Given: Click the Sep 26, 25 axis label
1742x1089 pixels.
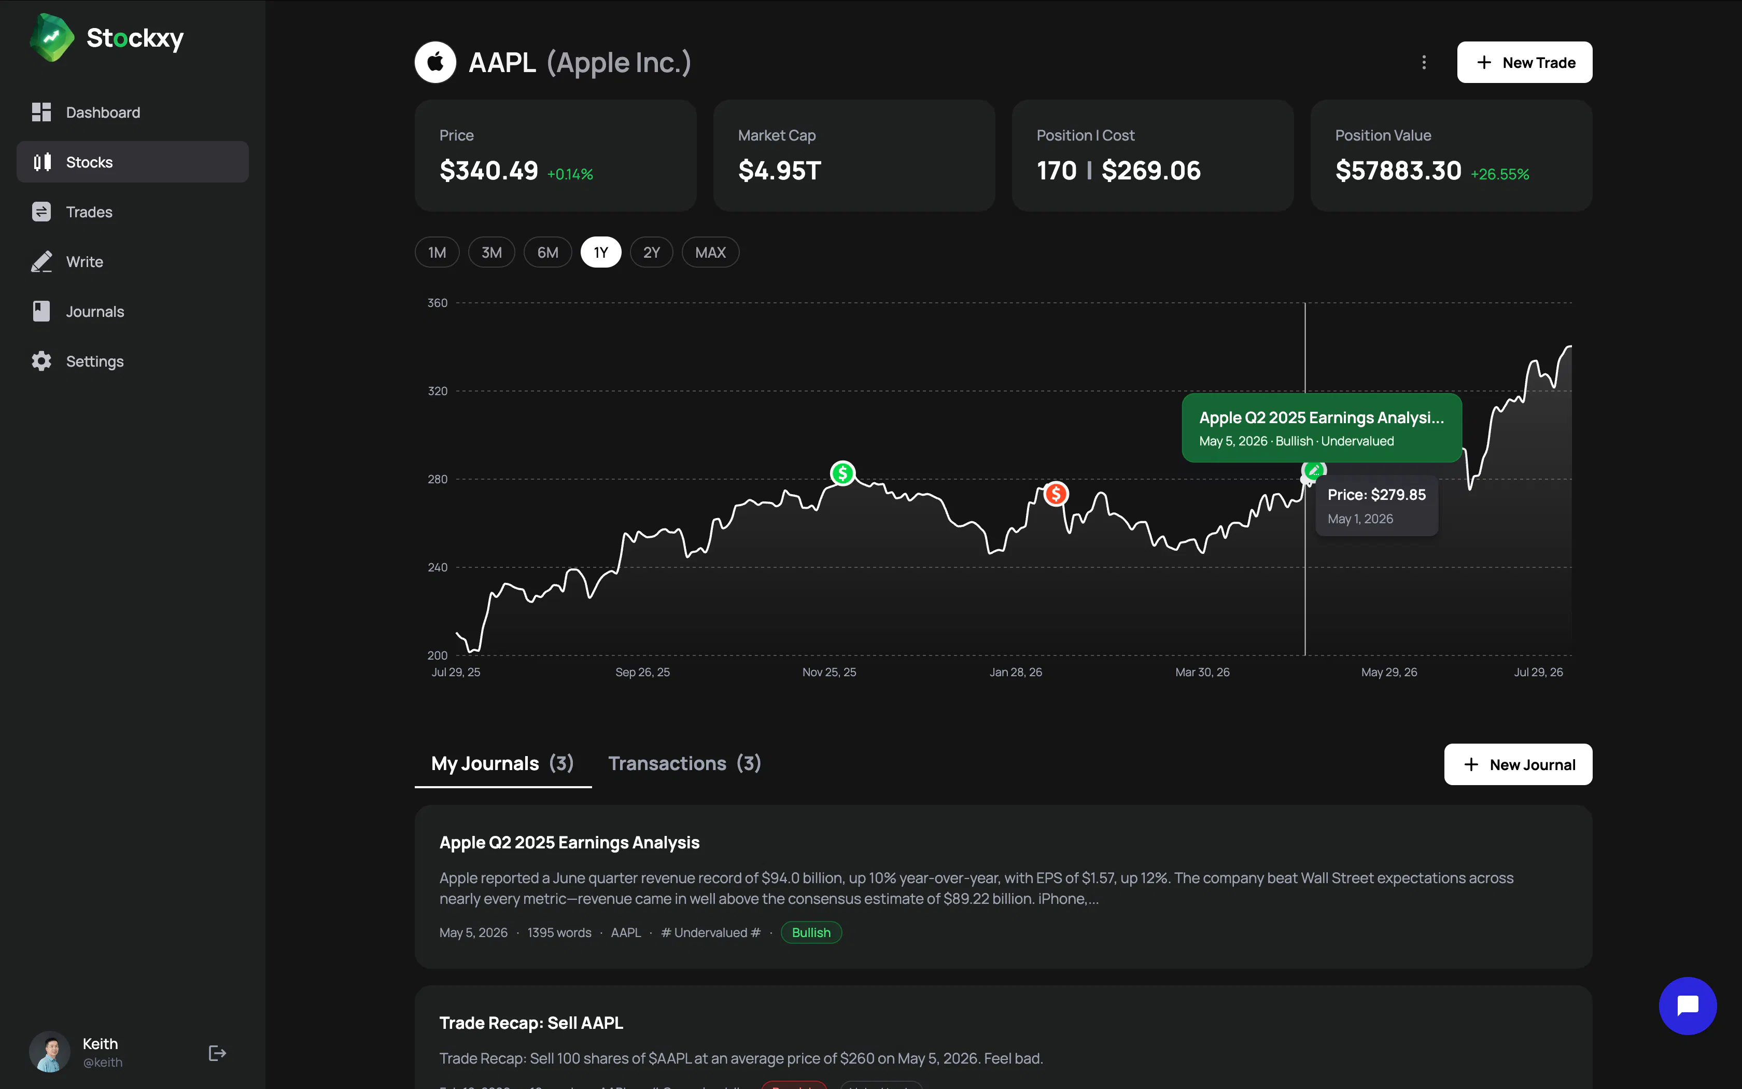Looking at the screenshot, I should coord(642,672).
